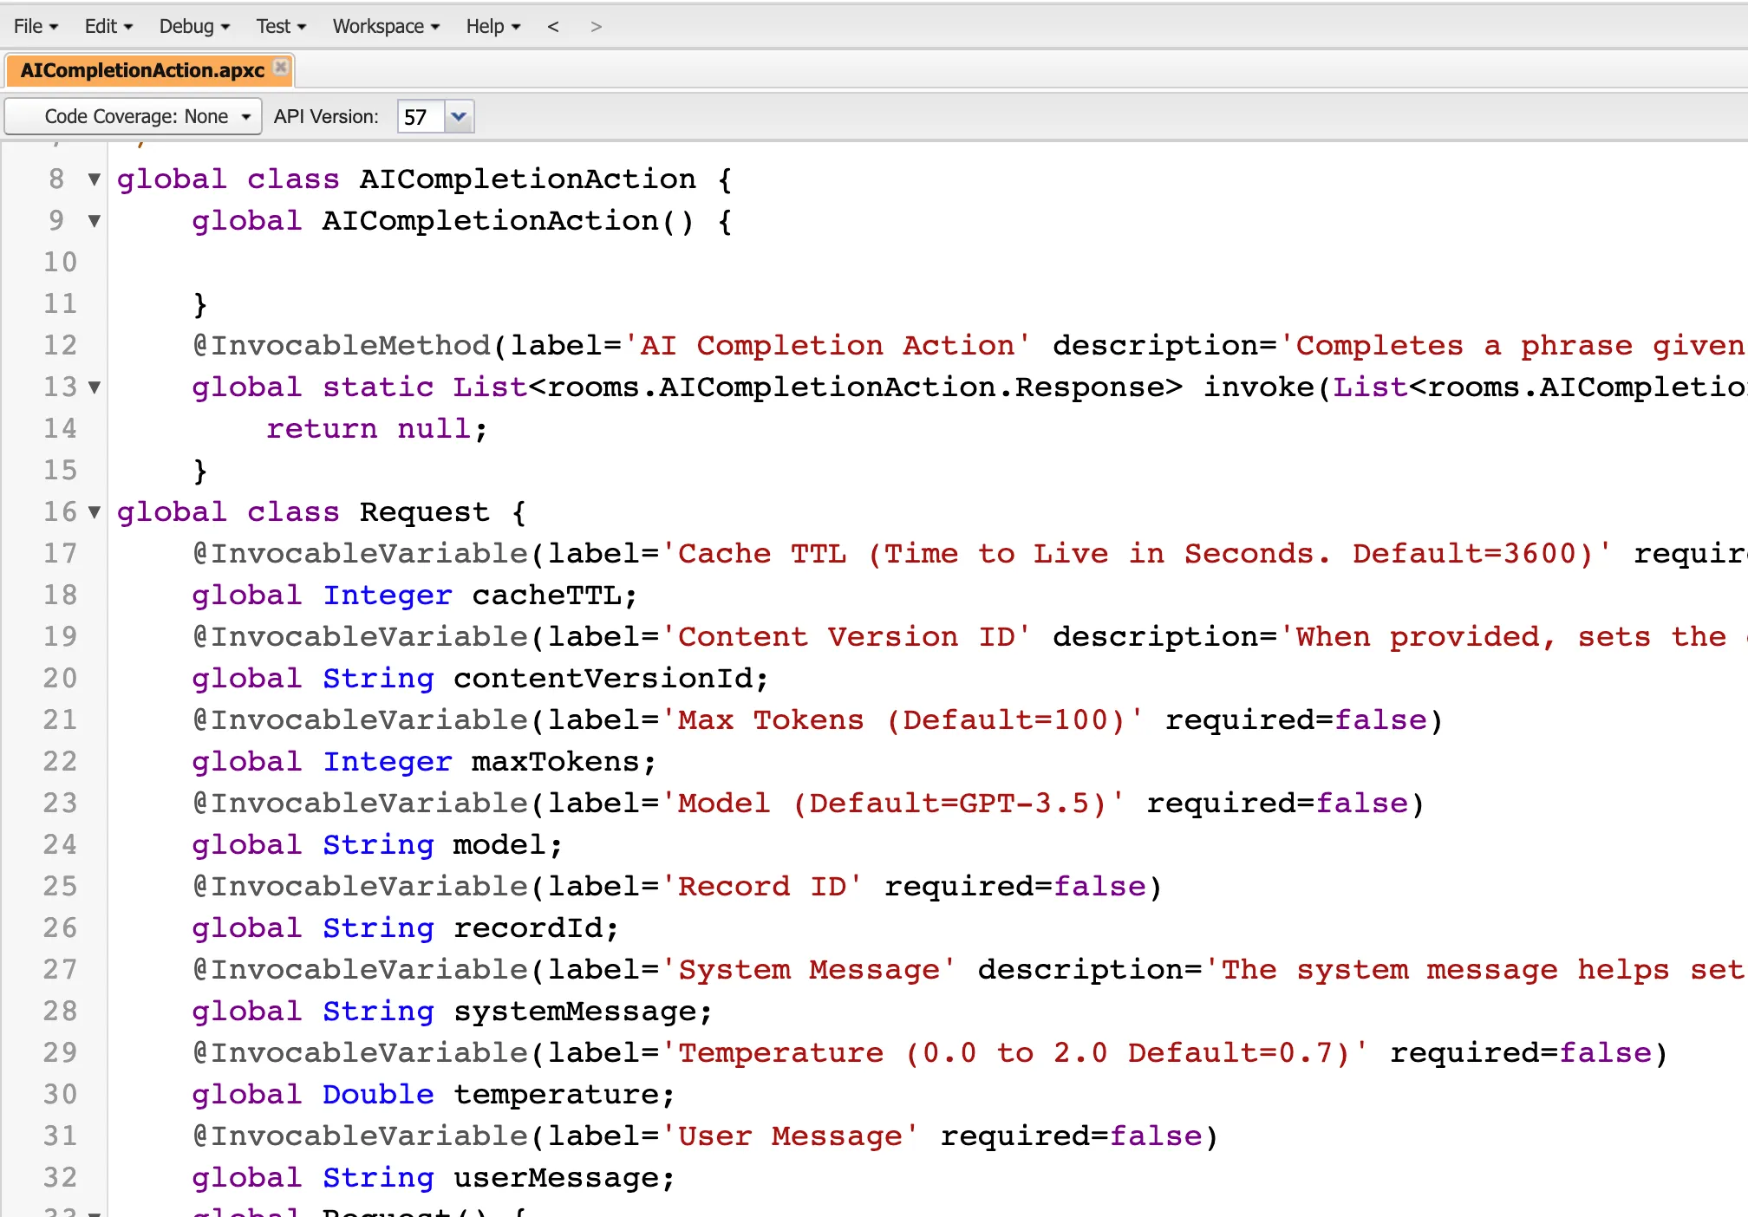Click 'recordId;' variable on line 26
This screenshot has height=1217, width=1748.
[x=536, y=928]
